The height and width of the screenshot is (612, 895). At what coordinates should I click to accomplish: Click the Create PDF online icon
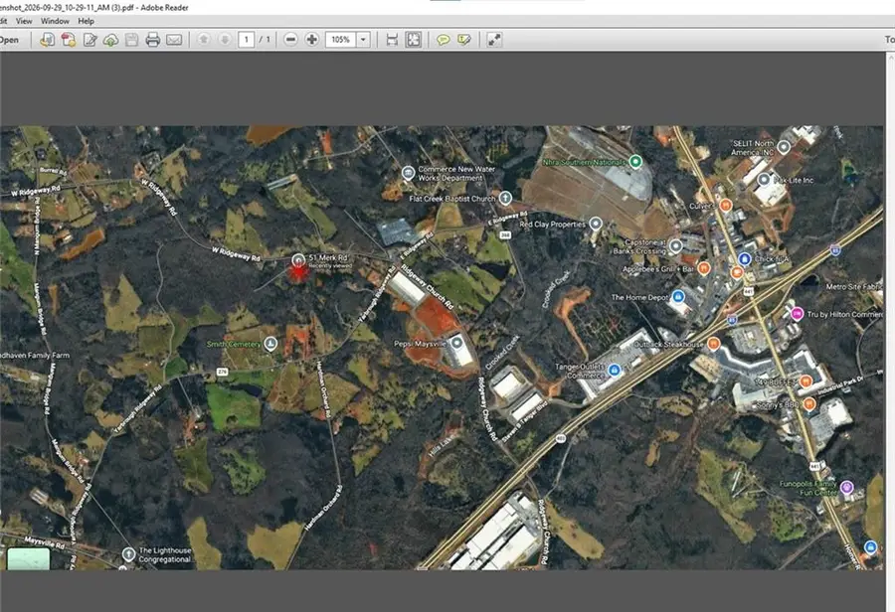(x=69, y=40)
